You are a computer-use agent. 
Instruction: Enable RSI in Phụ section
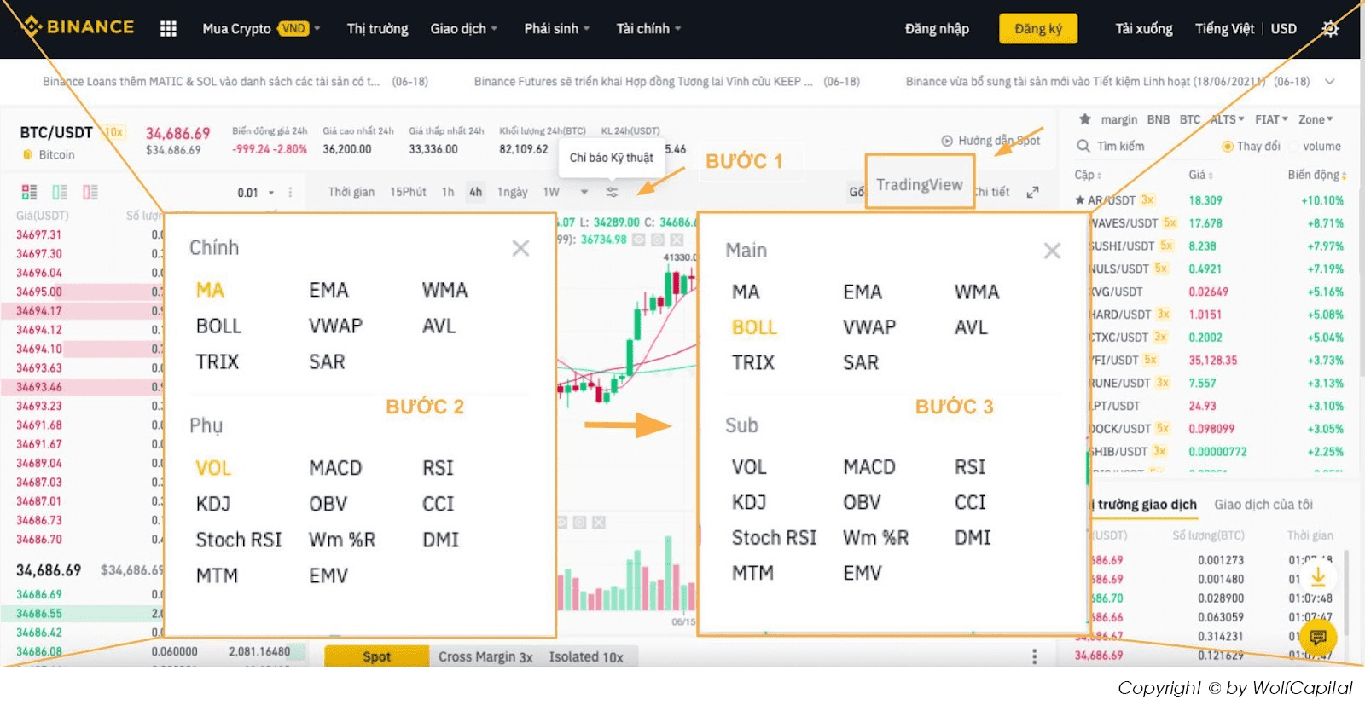pos(438,468)
